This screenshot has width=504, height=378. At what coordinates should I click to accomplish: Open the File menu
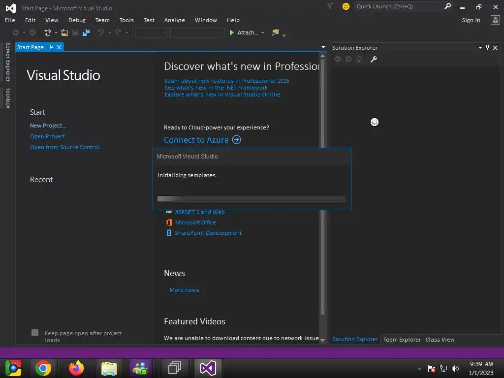click(10, 20)
